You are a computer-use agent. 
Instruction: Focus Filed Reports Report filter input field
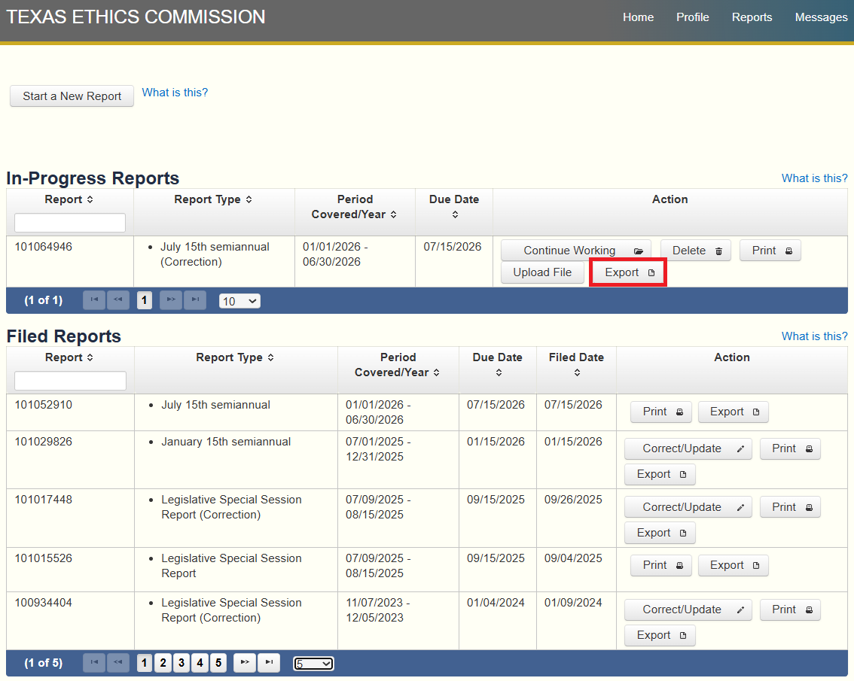pos(70,381)
